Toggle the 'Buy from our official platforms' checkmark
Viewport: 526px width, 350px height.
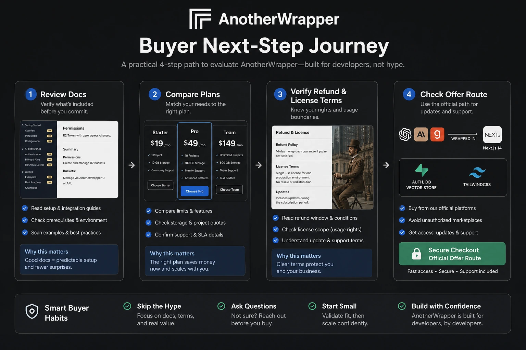402,208
